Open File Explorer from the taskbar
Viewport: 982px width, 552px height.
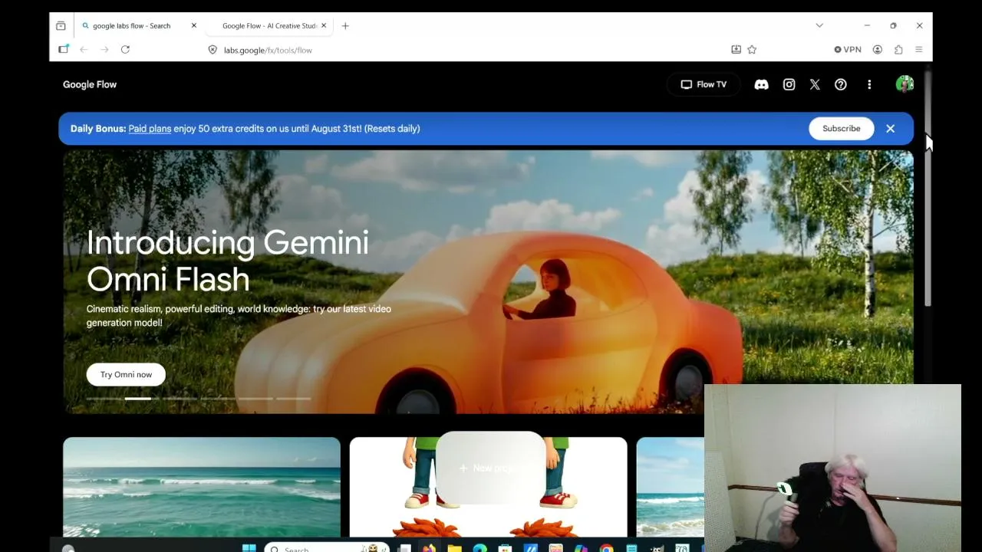coord(454,547)
